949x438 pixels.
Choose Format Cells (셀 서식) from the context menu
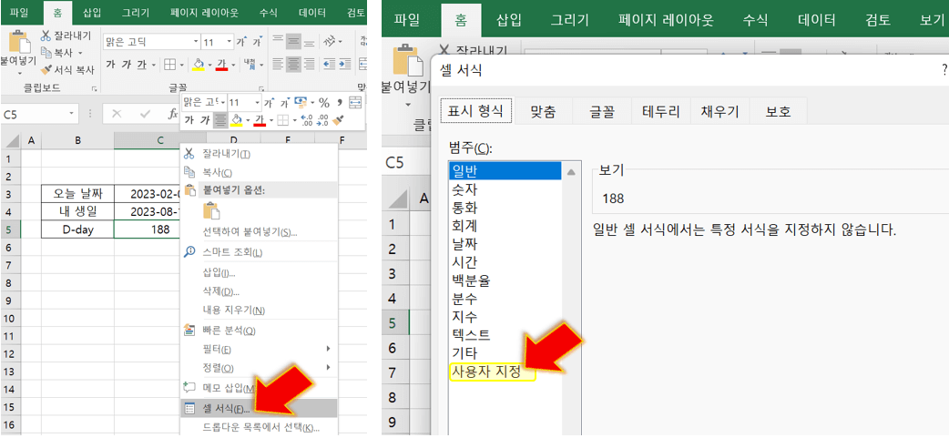pos(259,408)
